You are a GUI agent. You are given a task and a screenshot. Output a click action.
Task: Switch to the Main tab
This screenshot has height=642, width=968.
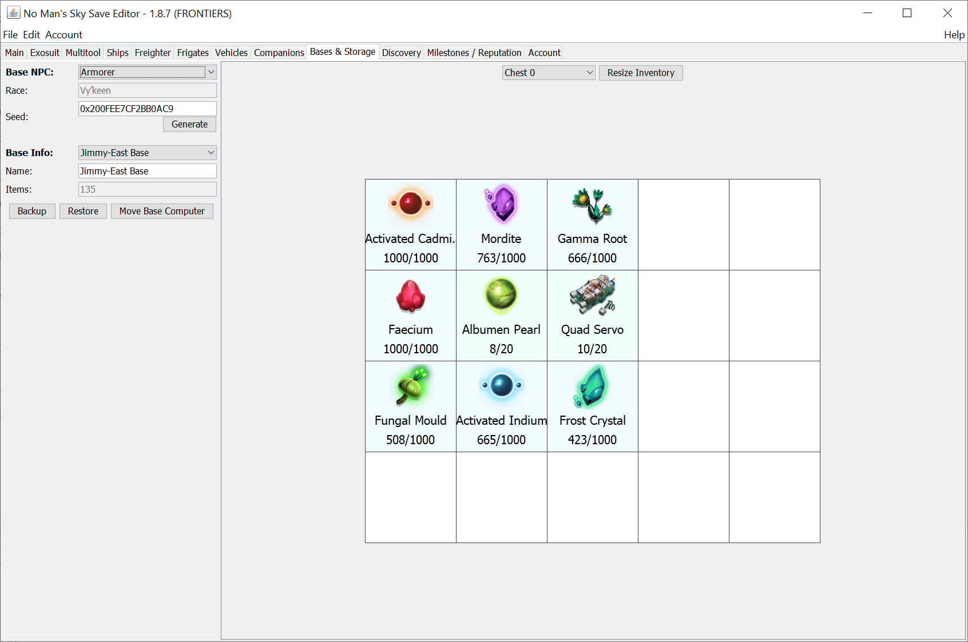[14, 53]
